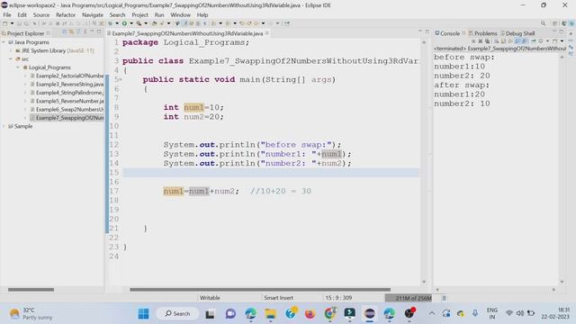Viewport: 576px width, 324px height.
Task: Click the garbage collector trash icon
Action: [444, 298]
